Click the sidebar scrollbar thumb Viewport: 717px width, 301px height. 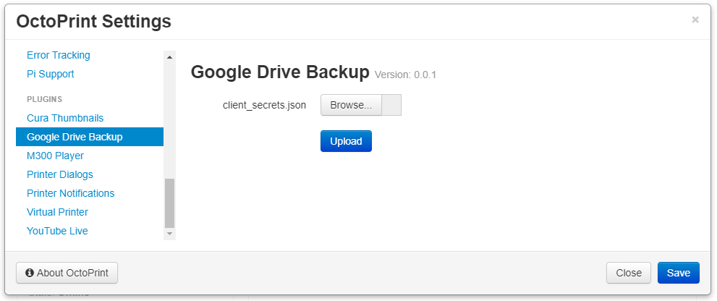click(169, 203)
